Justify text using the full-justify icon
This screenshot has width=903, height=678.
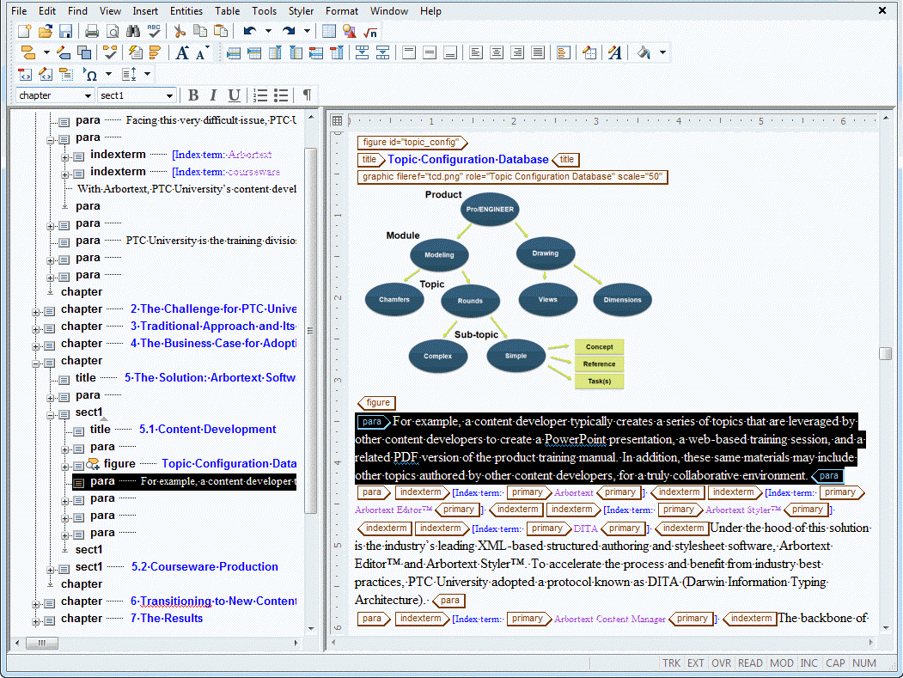tap(538, 53)
